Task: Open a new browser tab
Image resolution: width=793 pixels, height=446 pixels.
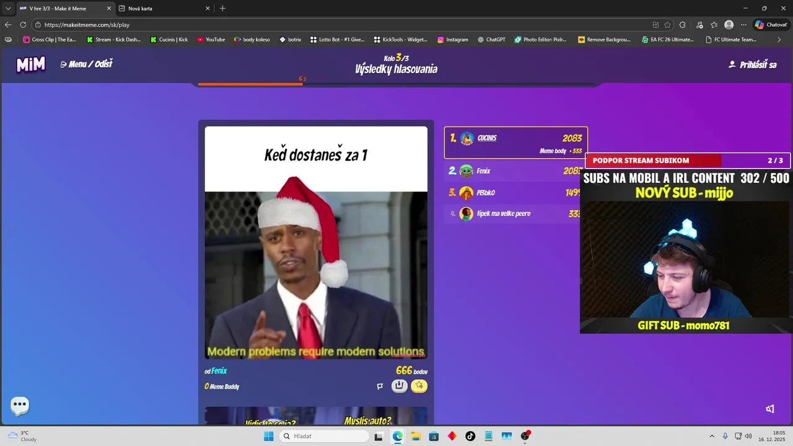Action: pyautogui.click(x=222, y=8)
